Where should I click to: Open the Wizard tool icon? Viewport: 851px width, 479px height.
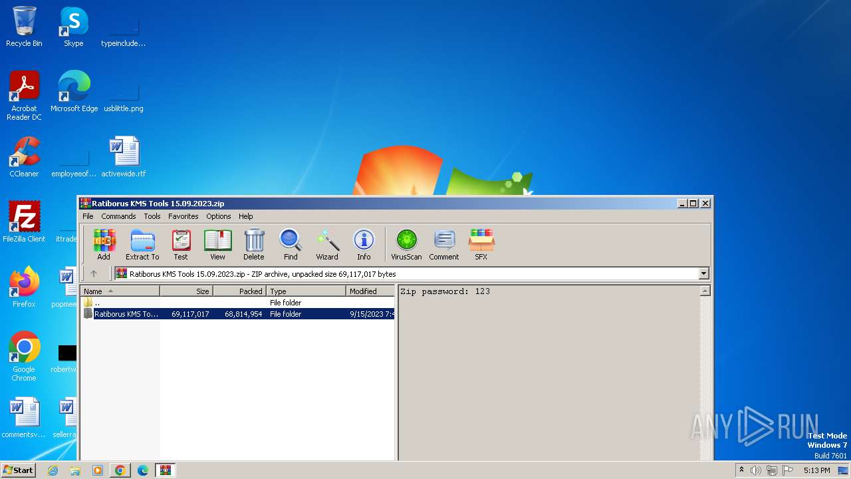(x=327, y=244)
